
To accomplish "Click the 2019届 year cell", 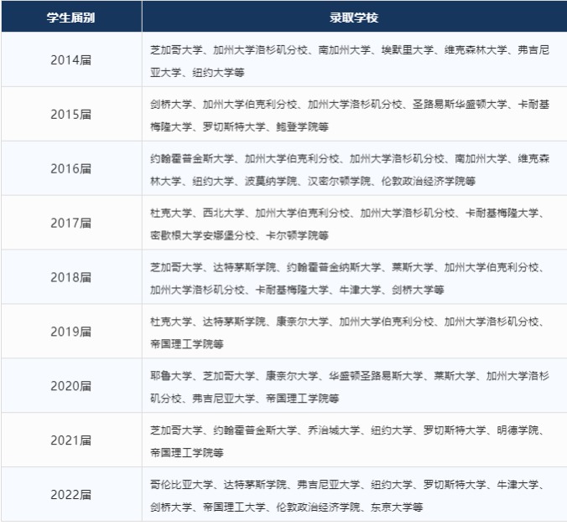I will [70, 332].
